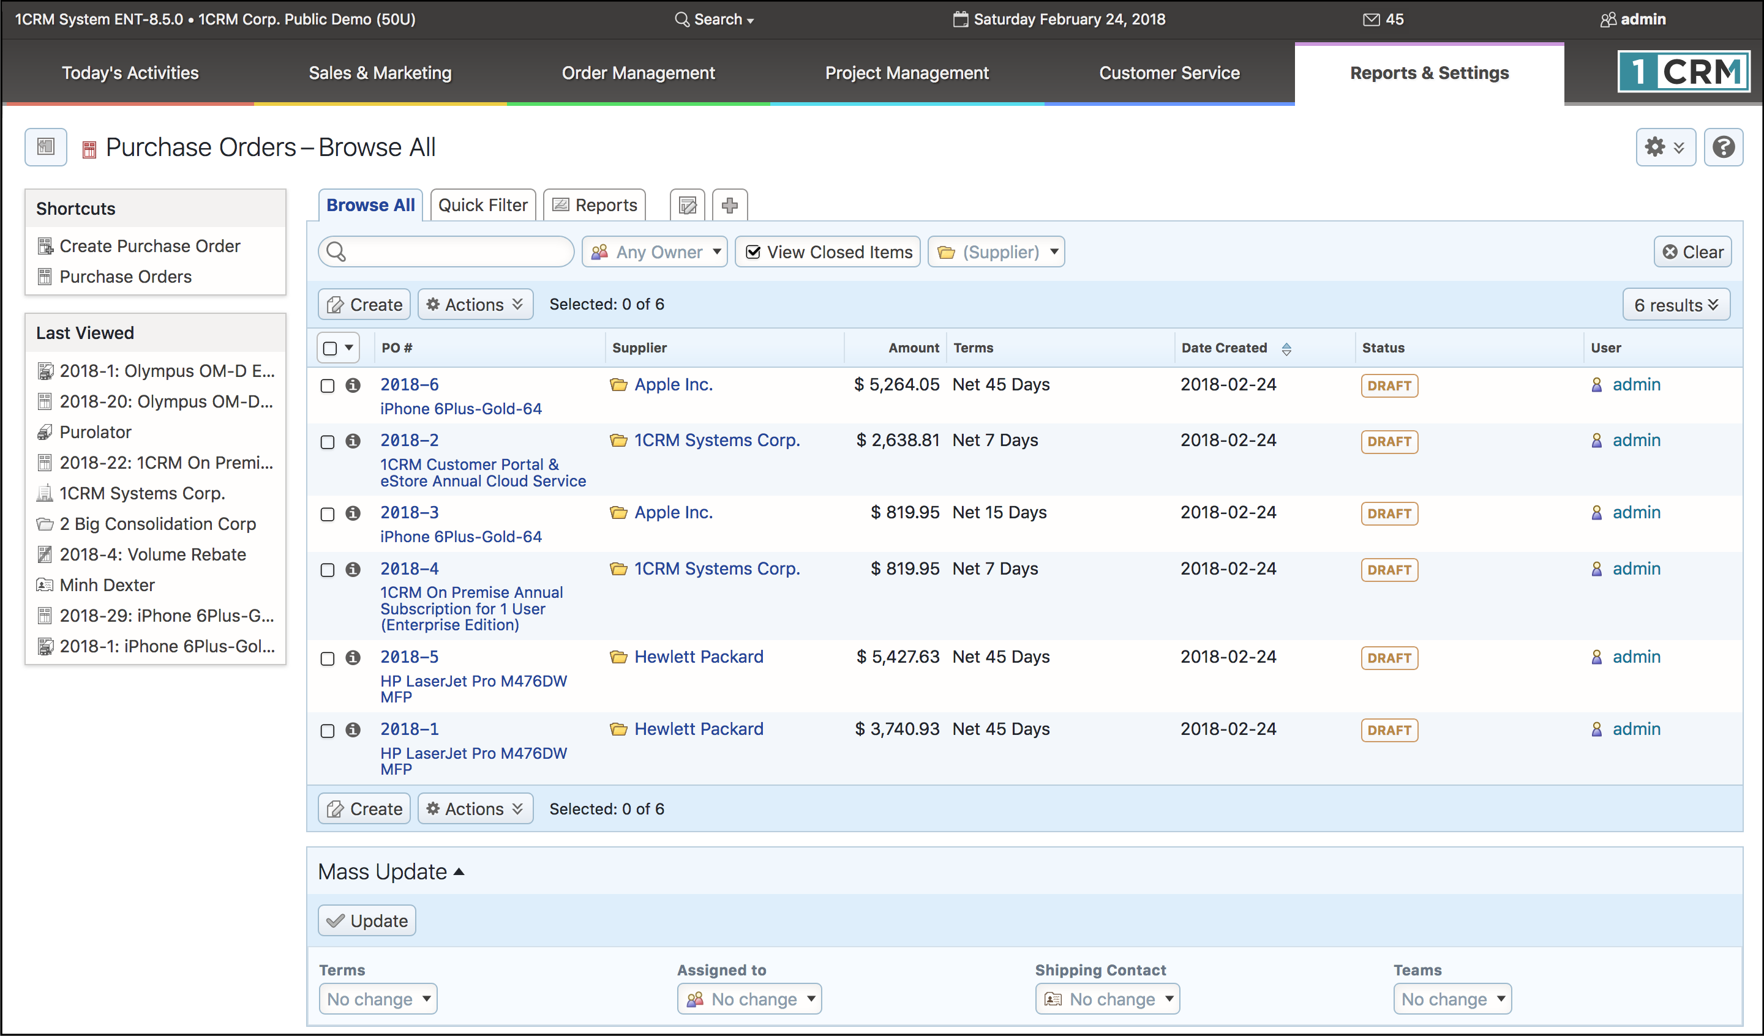The width and height of the screenshot is (1764, 1036).
Task: Check the box for PO 2018–2
Action: point(327,441)
